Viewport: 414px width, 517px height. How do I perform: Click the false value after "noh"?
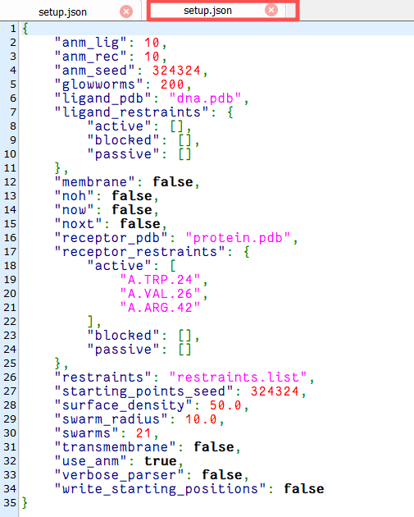132,196
